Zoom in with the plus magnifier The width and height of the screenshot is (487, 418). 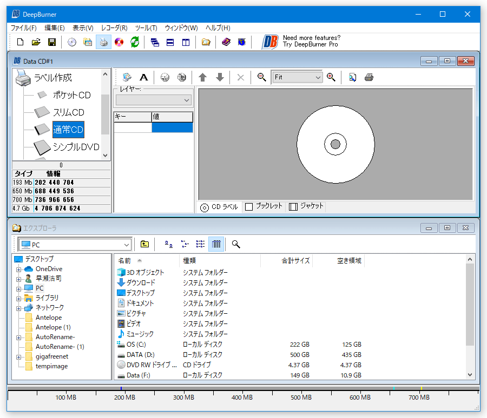pyautogui.click(x=331, y=77)
